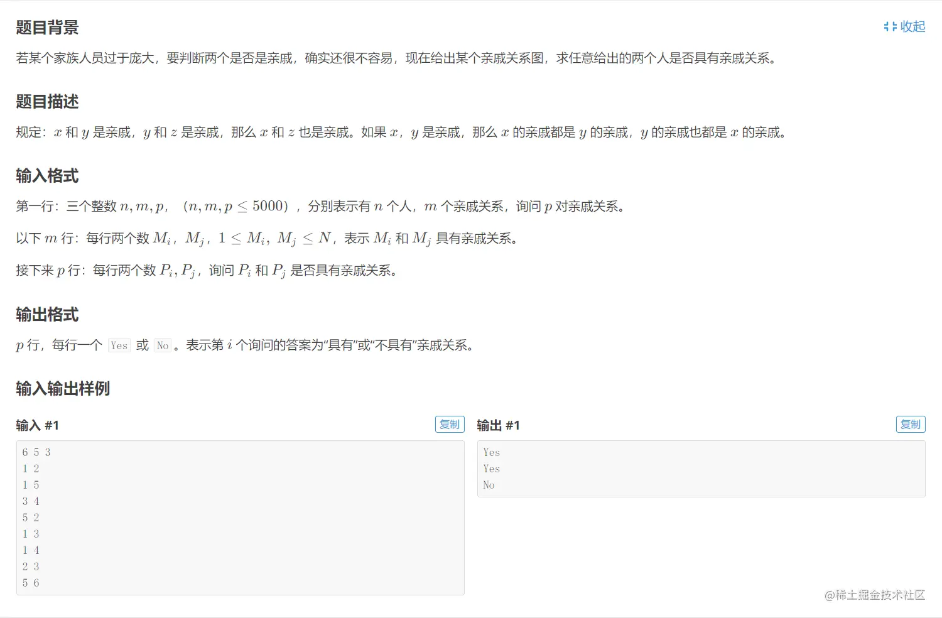
Task: Select the 输入 #1 label
Action: tap(36, 425)
